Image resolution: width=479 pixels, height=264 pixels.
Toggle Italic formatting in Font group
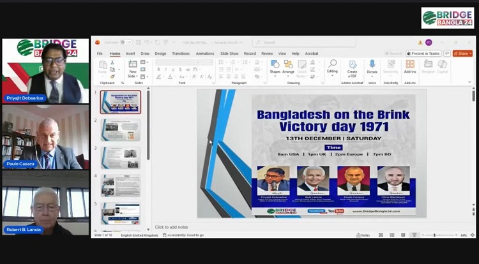[165, 70]
